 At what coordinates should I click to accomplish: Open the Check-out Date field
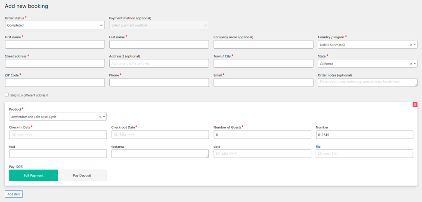[x=160, y=135]
